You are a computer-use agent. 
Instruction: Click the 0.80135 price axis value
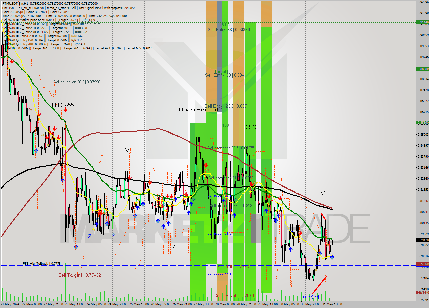click(x=423, y=223)
